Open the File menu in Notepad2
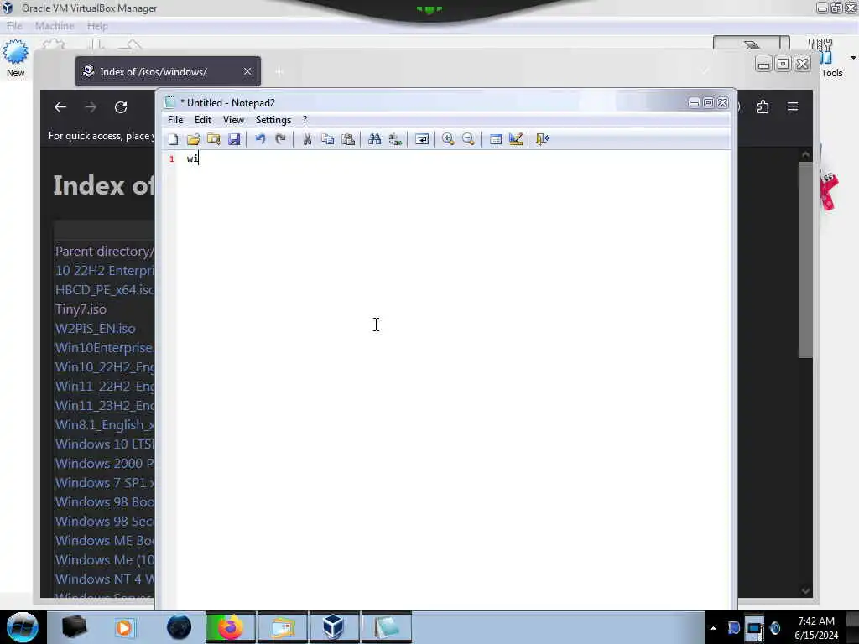 point(175,119)
